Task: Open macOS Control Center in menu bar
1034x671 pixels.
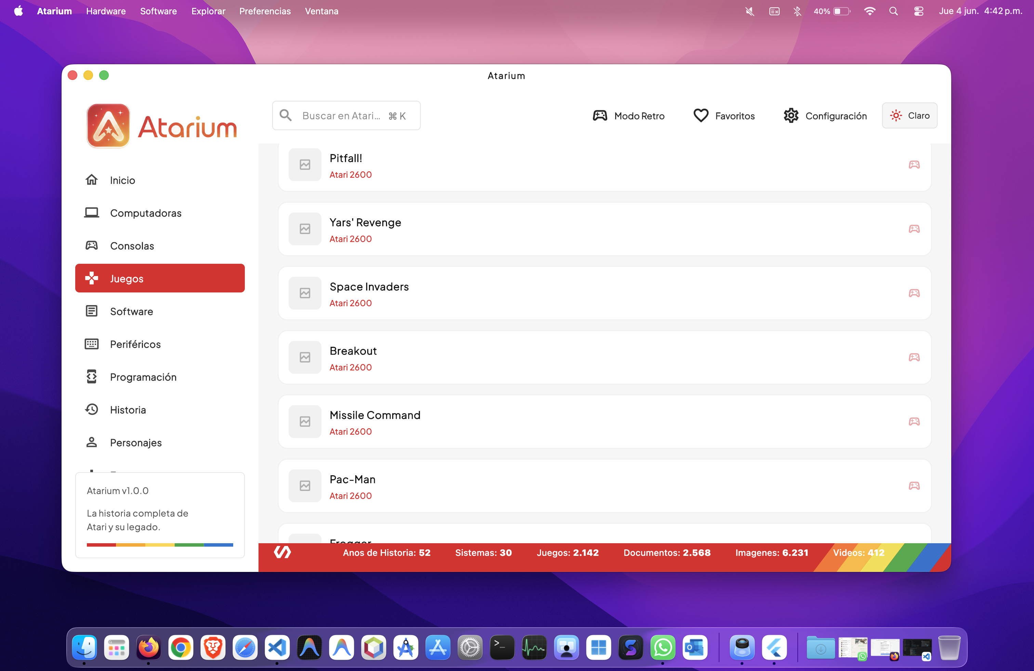Action: tap(918, 11)
